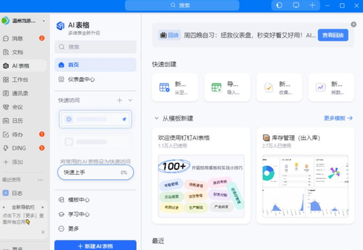
Task: Import Excel table card
Action: click(x=227, y=87)
